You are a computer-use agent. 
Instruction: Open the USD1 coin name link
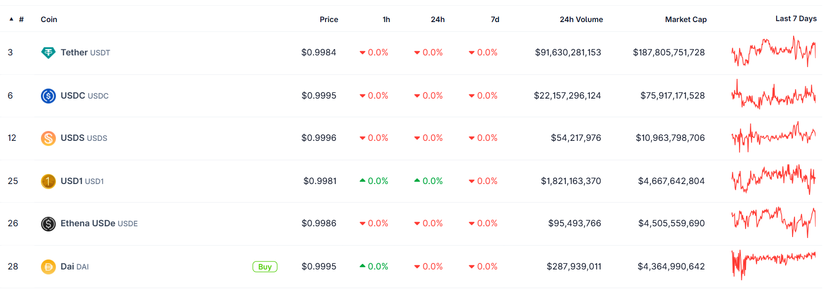coord(82,181)
